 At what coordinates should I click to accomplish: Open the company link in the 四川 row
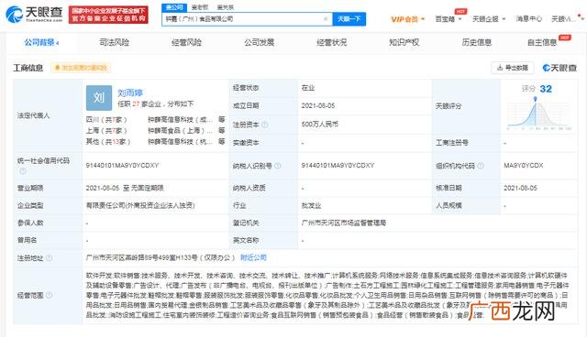[181, 120]
